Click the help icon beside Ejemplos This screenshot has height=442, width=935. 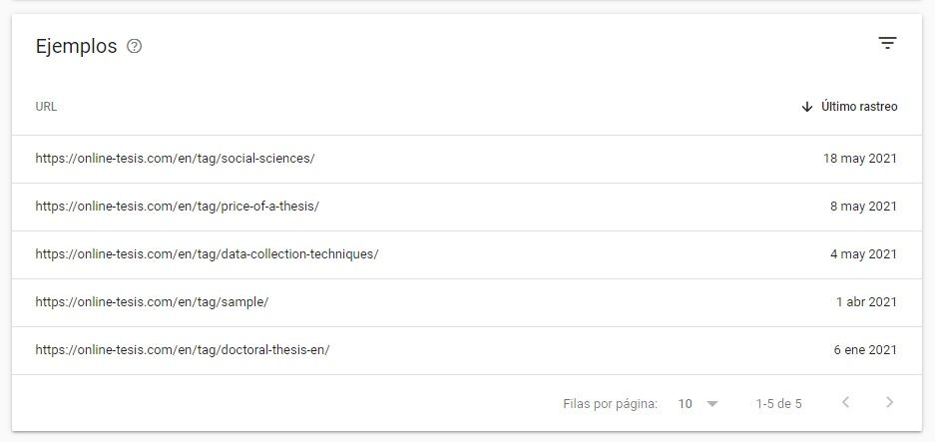pos(134,46)
